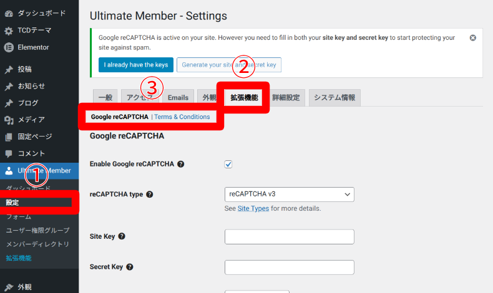Show help for Enable Google reCAPTCHA
This screenshot has height=293, width=493.
pos(181,164)
